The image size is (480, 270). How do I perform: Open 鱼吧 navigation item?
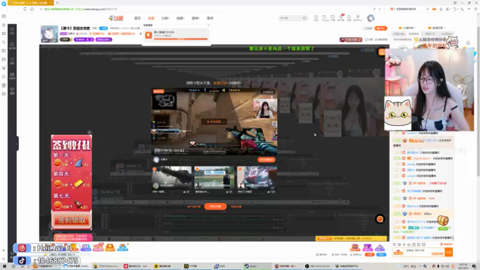click(210, 19)
